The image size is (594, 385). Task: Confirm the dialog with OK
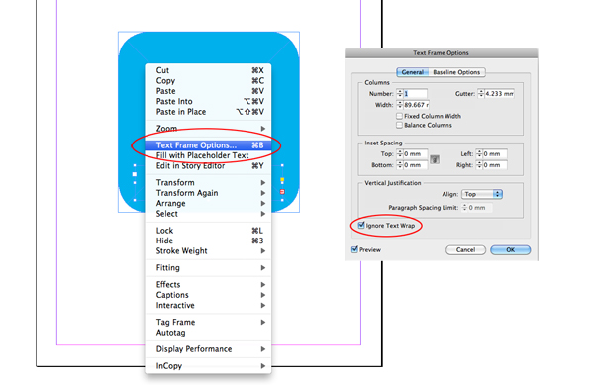coord(510,249)
